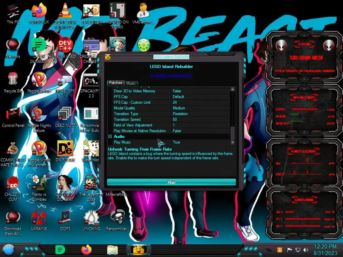
Task: Edit the FPS Cap Custom Limit value 24
Action: (201, 102)
